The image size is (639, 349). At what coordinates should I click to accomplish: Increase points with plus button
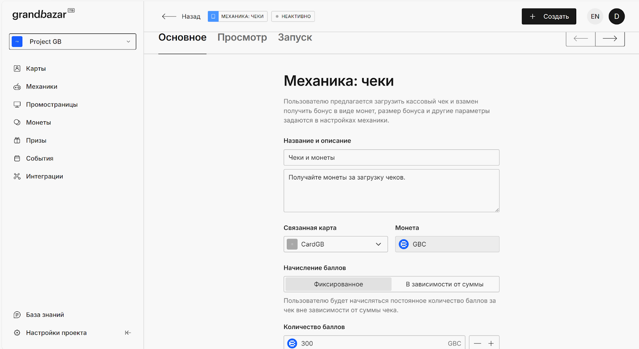pos(491,343)
